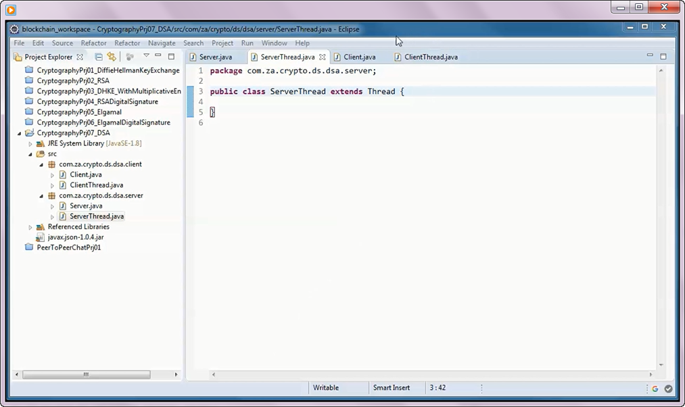Expand the Server.java tree node

coord(52,206)
